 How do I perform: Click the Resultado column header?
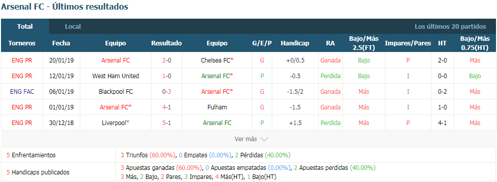(166, 43)
